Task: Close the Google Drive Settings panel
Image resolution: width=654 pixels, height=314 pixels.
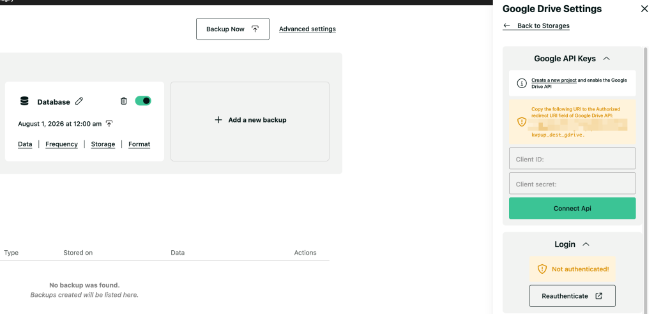Action: tap(644, 9)
